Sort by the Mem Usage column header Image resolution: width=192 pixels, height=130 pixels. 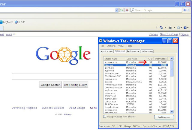(161, 59)
